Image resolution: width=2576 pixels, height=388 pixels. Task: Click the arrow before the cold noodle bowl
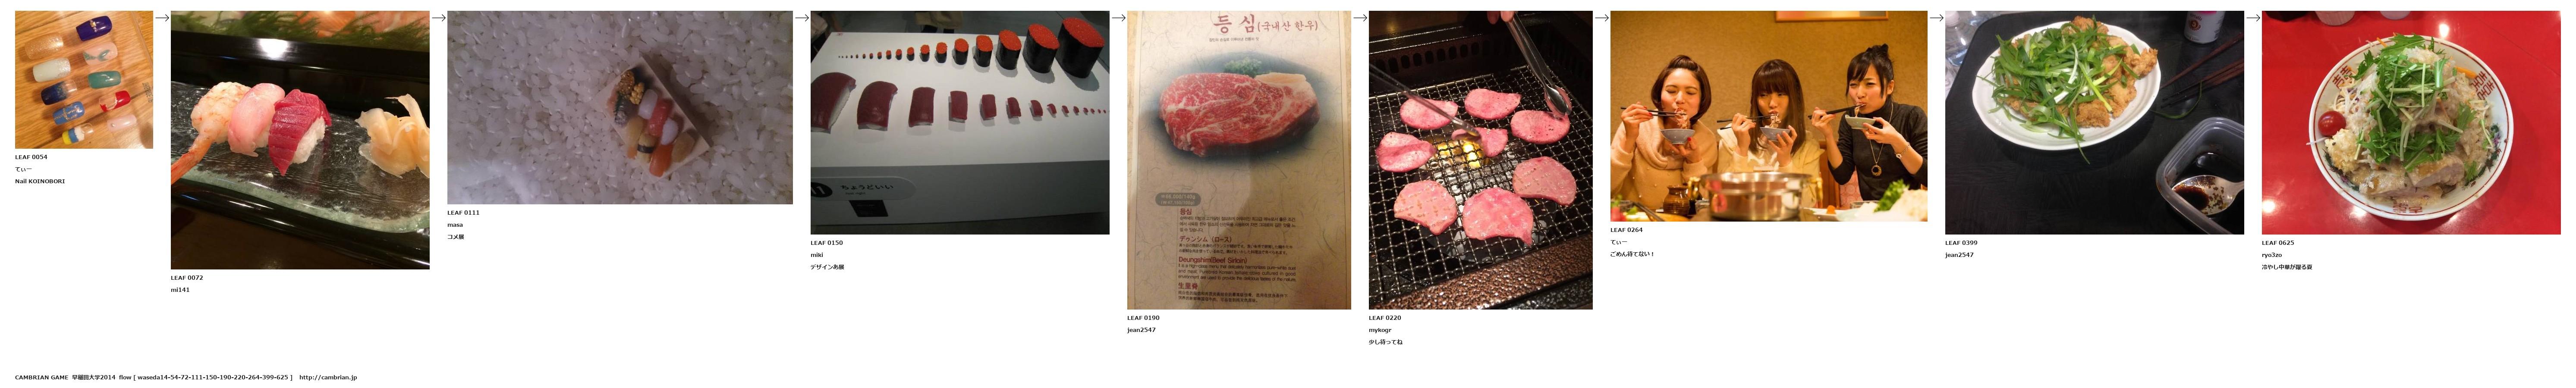2253,17
